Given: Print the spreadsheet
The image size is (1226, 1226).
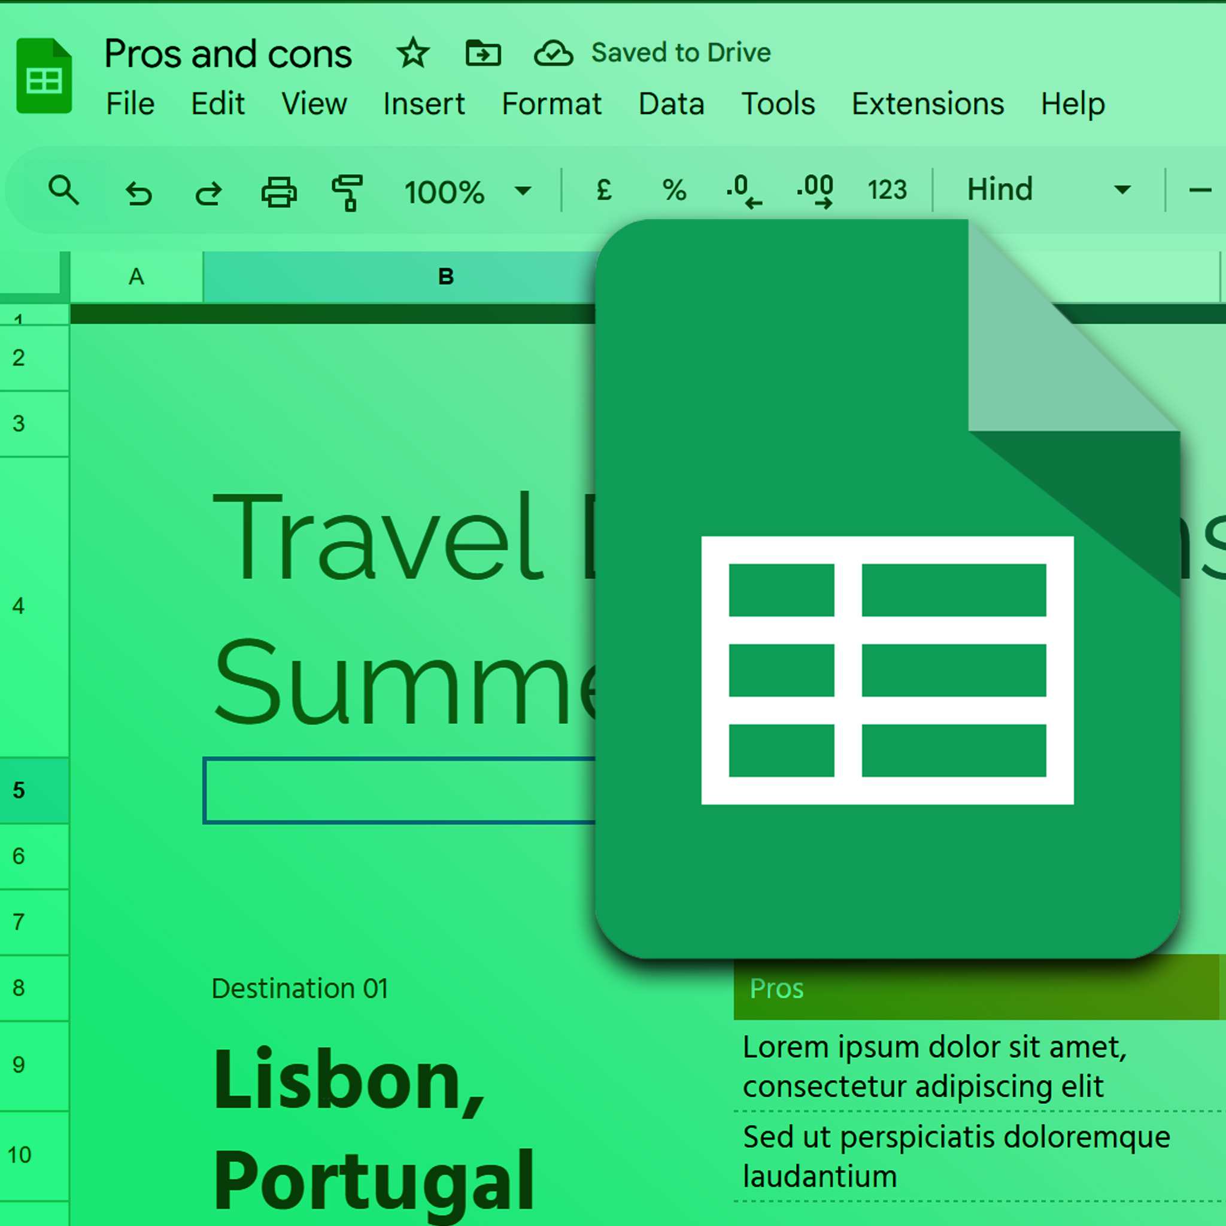Looking at the screenshot, I should (x=278, y=192).
